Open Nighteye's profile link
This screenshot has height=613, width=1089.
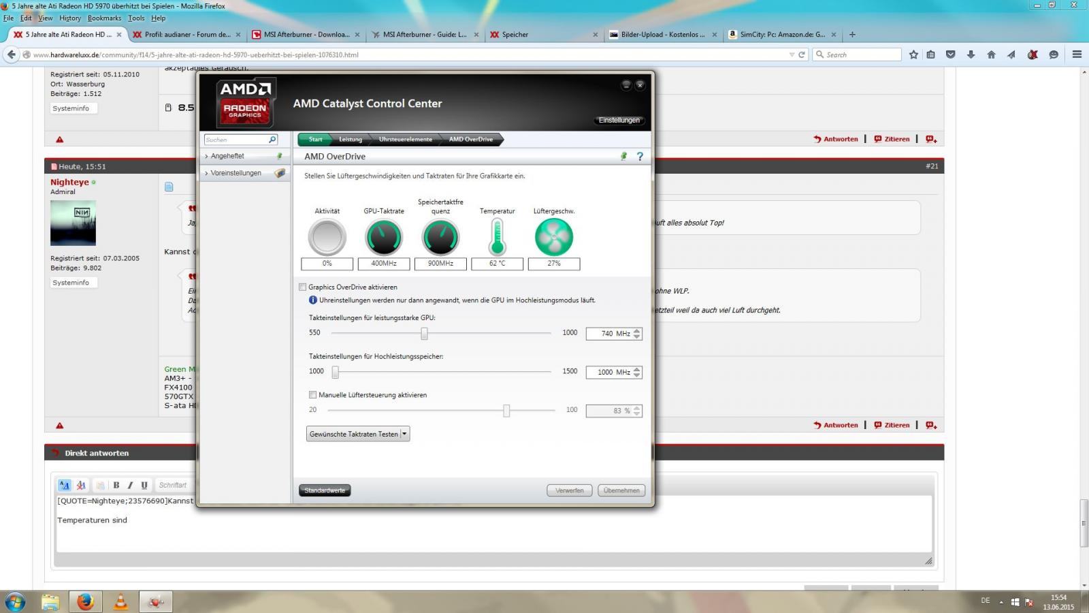(x=69, y=182)
